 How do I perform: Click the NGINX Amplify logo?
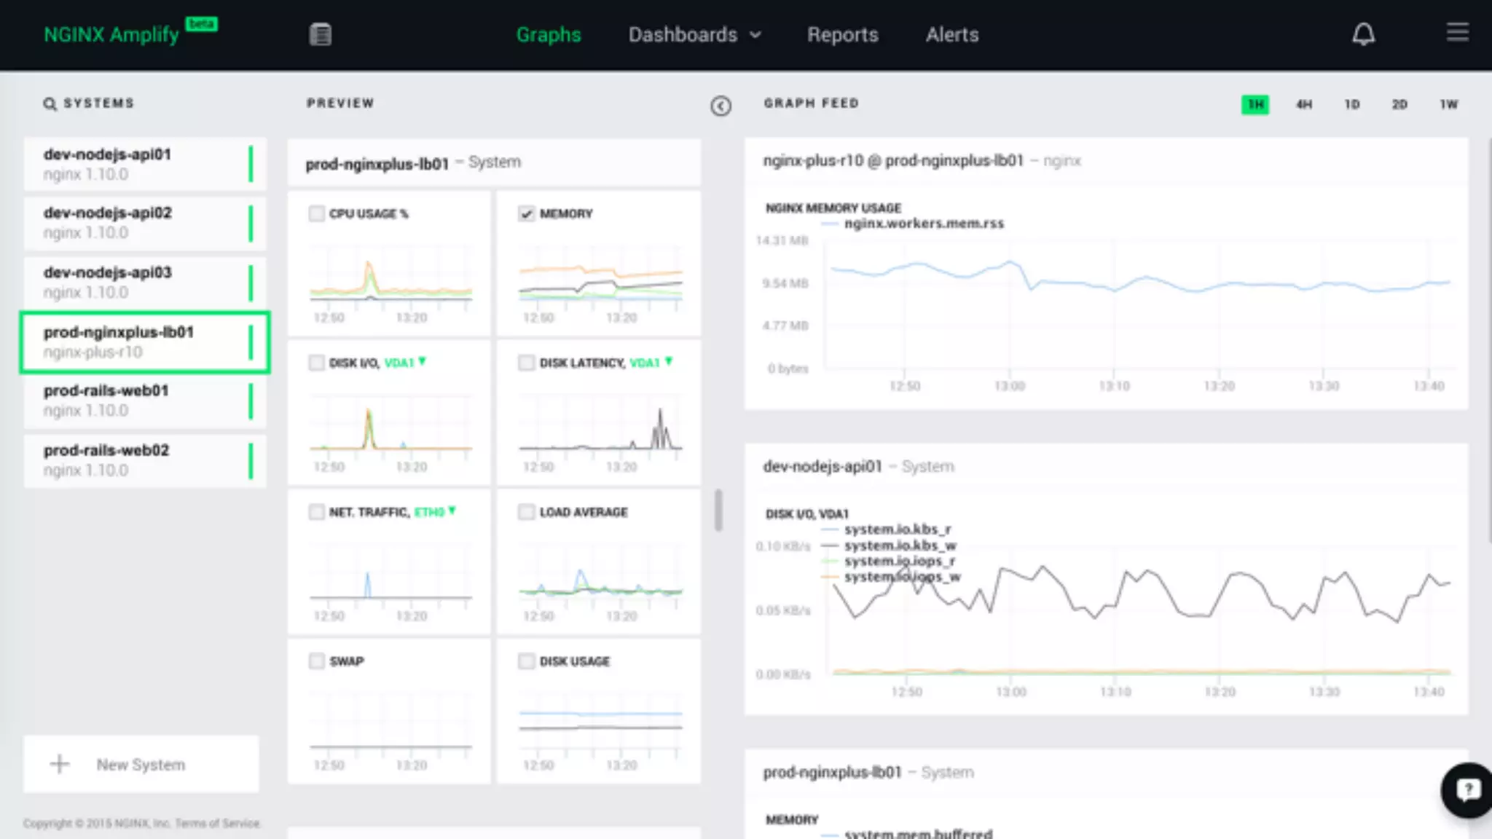(x=130, y=33)
